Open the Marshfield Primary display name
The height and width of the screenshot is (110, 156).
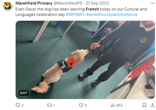click(34, 3)
